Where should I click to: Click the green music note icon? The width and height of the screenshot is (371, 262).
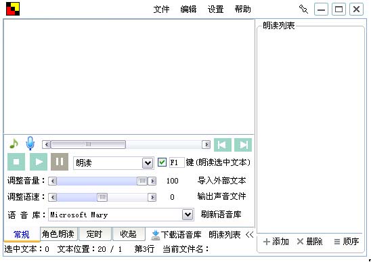[14, 144]
